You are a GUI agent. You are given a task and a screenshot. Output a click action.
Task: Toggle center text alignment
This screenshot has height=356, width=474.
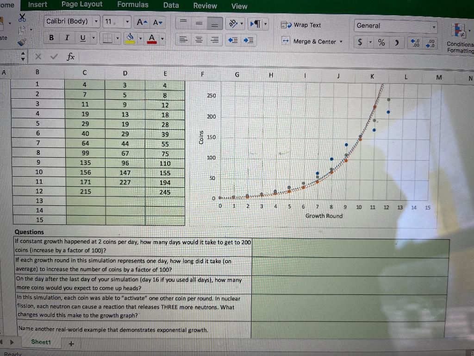point(199,40)
